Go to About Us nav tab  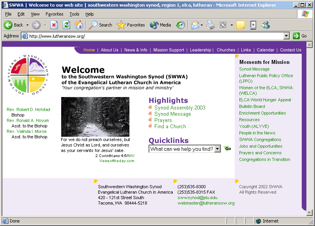110,50
